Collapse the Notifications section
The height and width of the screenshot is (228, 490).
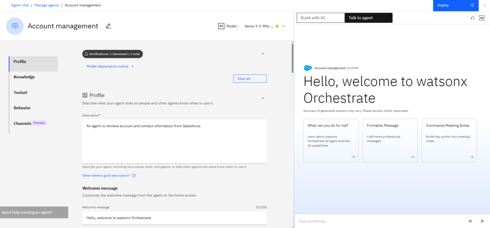(263, 54)
